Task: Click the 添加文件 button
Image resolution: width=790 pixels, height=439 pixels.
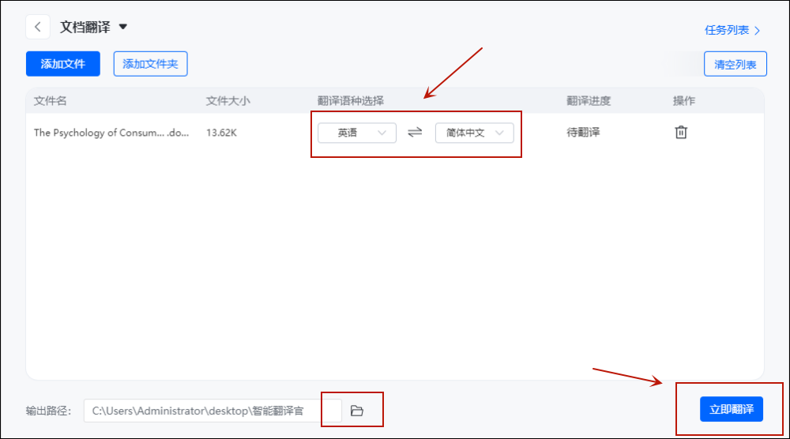Action: click(63, 64)
